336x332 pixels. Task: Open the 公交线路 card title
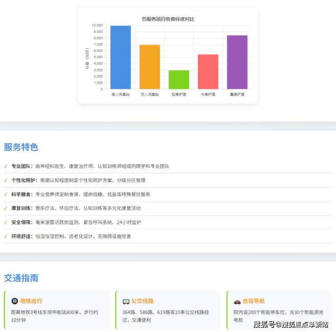click(143, 301)
